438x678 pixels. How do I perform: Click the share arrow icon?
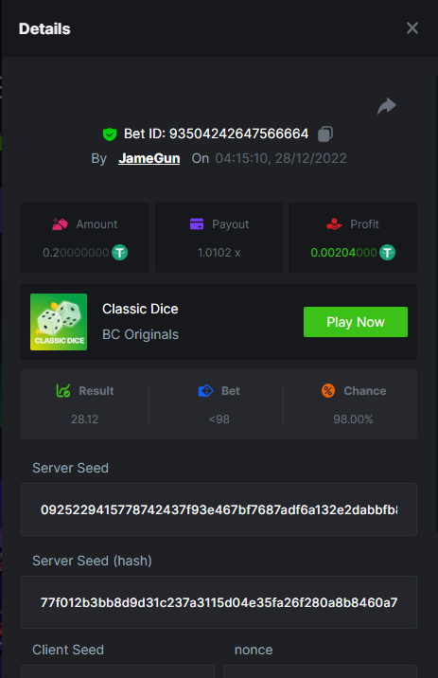[387, 106]
